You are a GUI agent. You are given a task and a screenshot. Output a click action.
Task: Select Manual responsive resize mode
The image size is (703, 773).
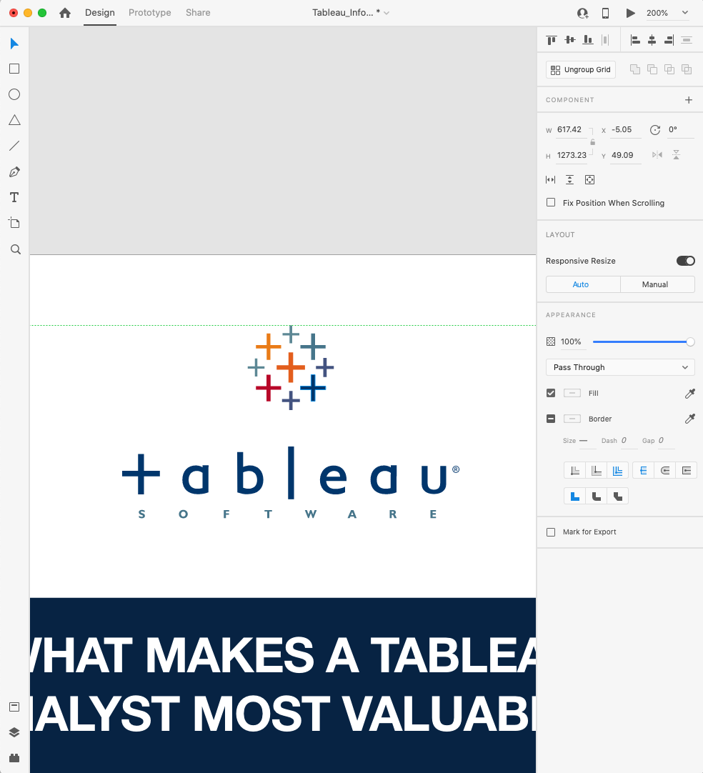coord(657,284)
